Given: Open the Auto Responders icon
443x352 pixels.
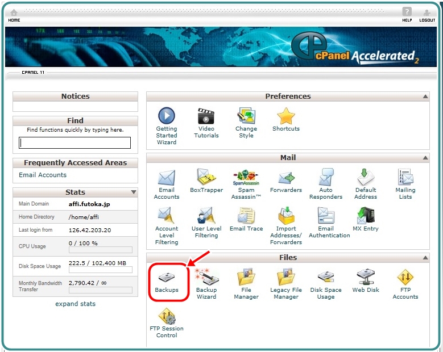Looking at the screenshot, I should point(326,177).
